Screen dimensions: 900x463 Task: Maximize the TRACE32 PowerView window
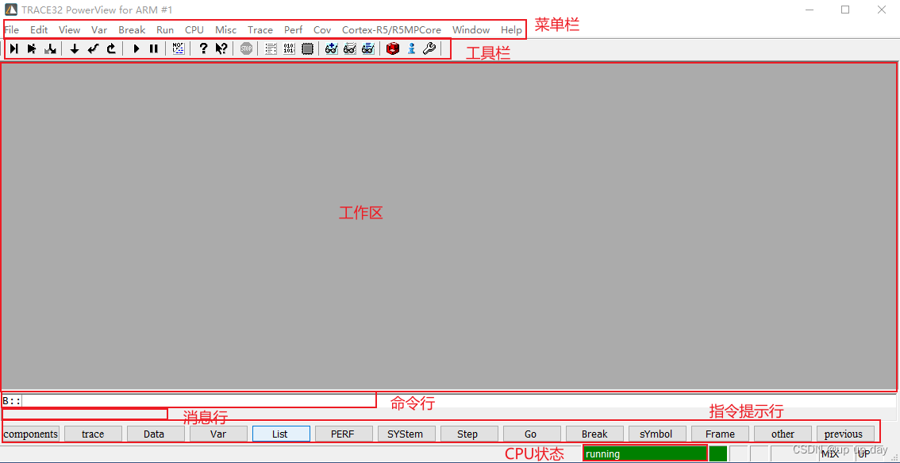tap(845, 10)
